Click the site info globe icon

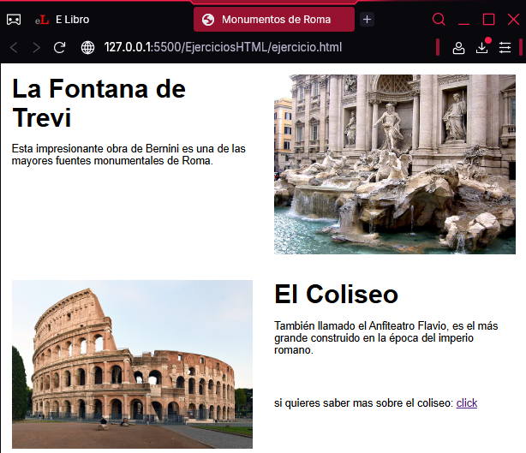(88, 48)
